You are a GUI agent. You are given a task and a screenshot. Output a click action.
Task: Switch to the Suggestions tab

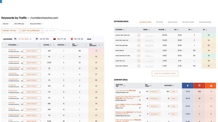[x=145, y=22]
